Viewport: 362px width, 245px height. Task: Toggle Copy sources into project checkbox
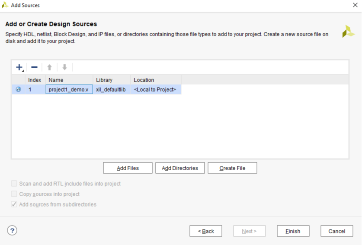pos(14,194)
